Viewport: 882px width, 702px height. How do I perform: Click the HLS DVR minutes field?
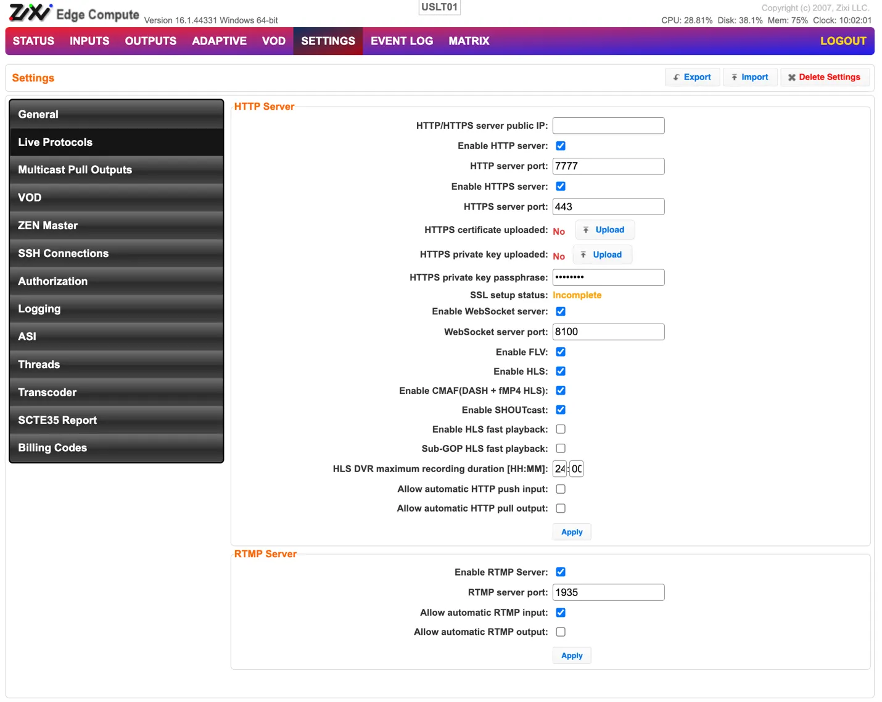point(577,469)
